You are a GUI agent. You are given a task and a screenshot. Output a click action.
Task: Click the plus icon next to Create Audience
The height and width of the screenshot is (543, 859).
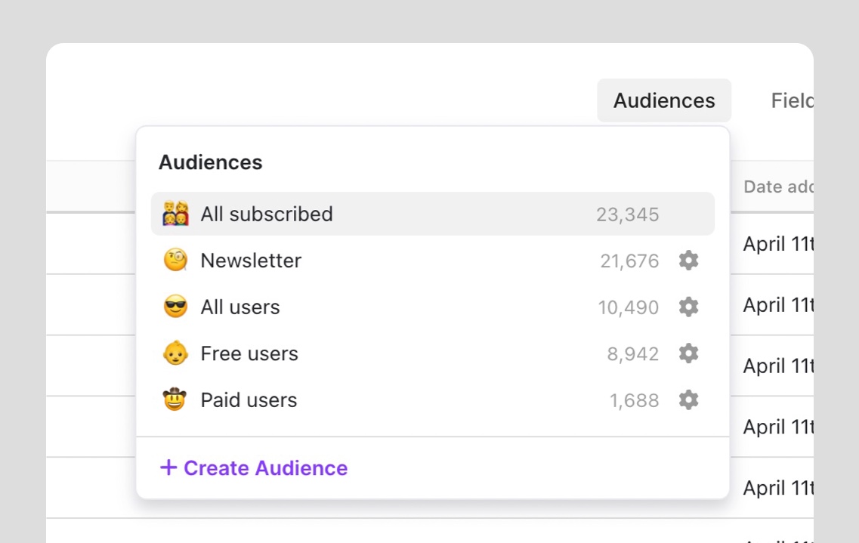[x=168, y=468]
